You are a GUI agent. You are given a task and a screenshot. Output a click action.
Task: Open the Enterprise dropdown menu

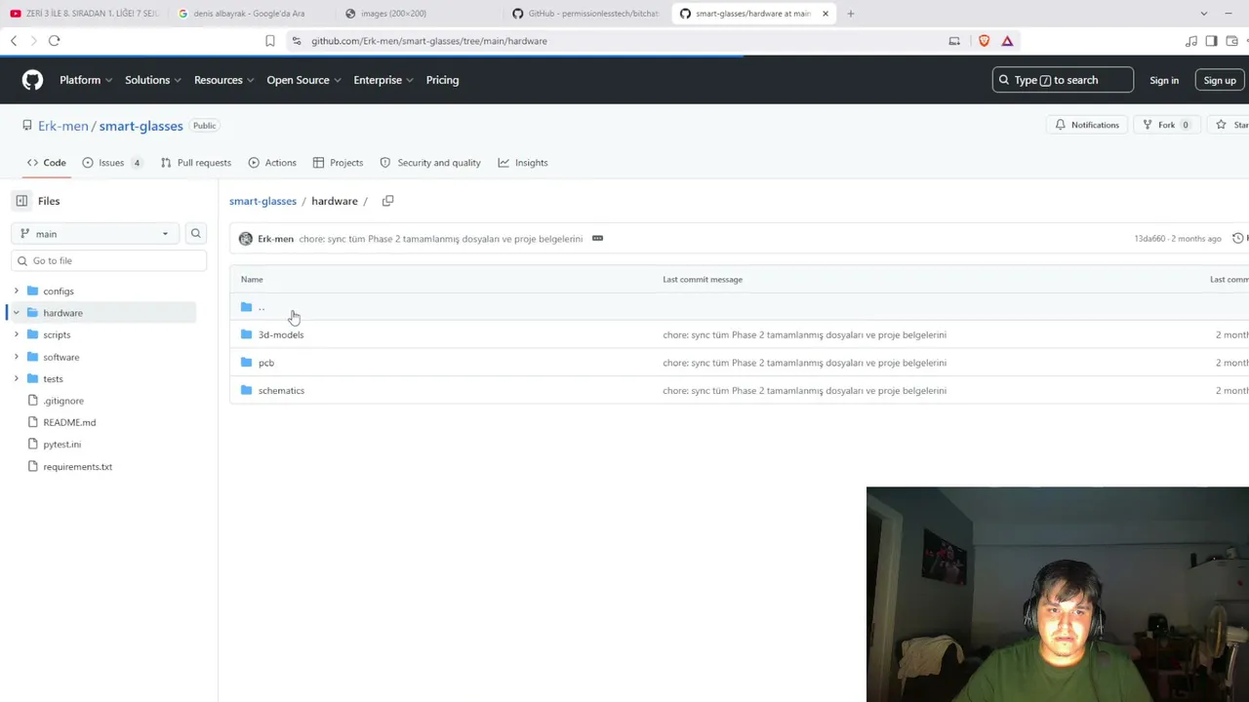tap(384, 80)
